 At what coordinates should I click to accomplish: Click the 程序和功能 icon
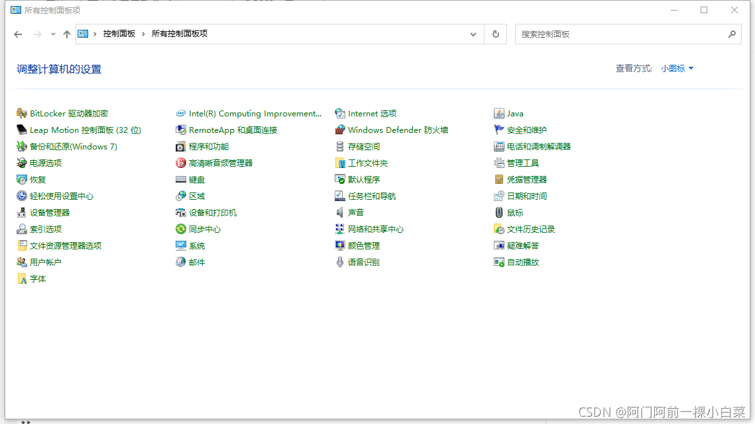click(x=180, y=147)
